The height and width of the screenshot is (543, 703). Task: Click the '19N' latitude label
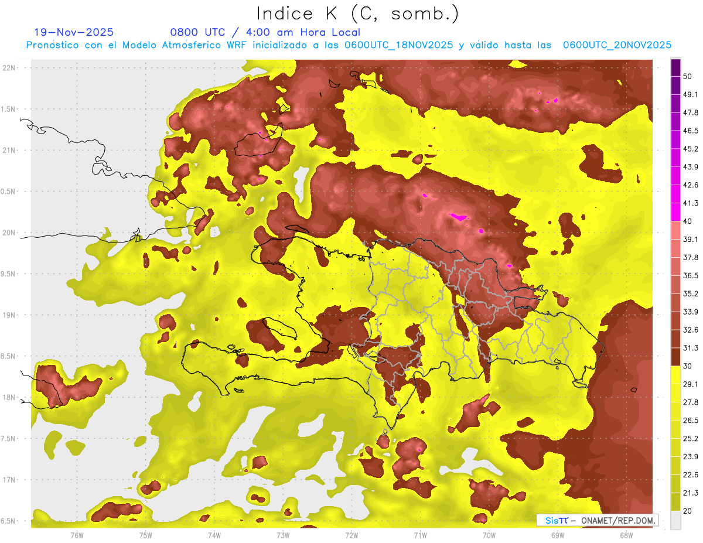[x=9, y=315]
